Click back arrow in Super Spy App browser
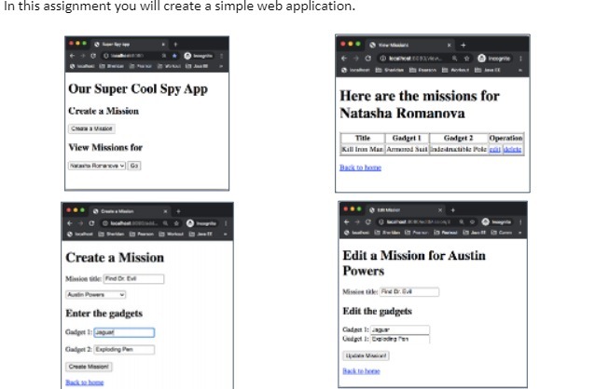Viewport: 609px width, 389px height. tap(72, 56)
